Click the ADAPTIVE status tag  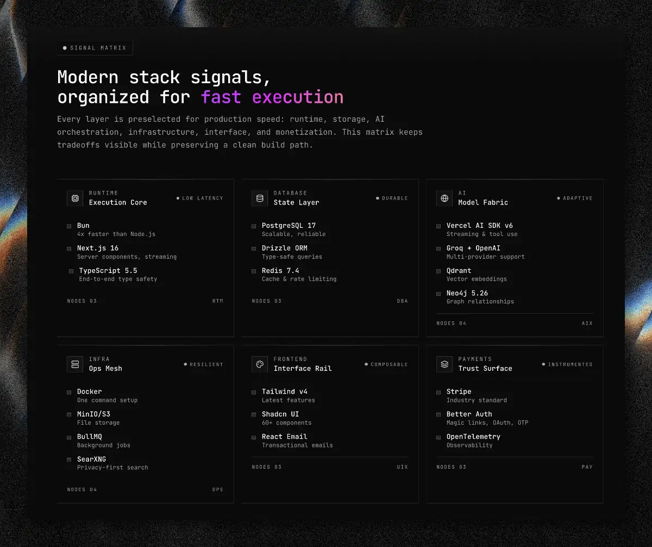(x=575, y=198)
